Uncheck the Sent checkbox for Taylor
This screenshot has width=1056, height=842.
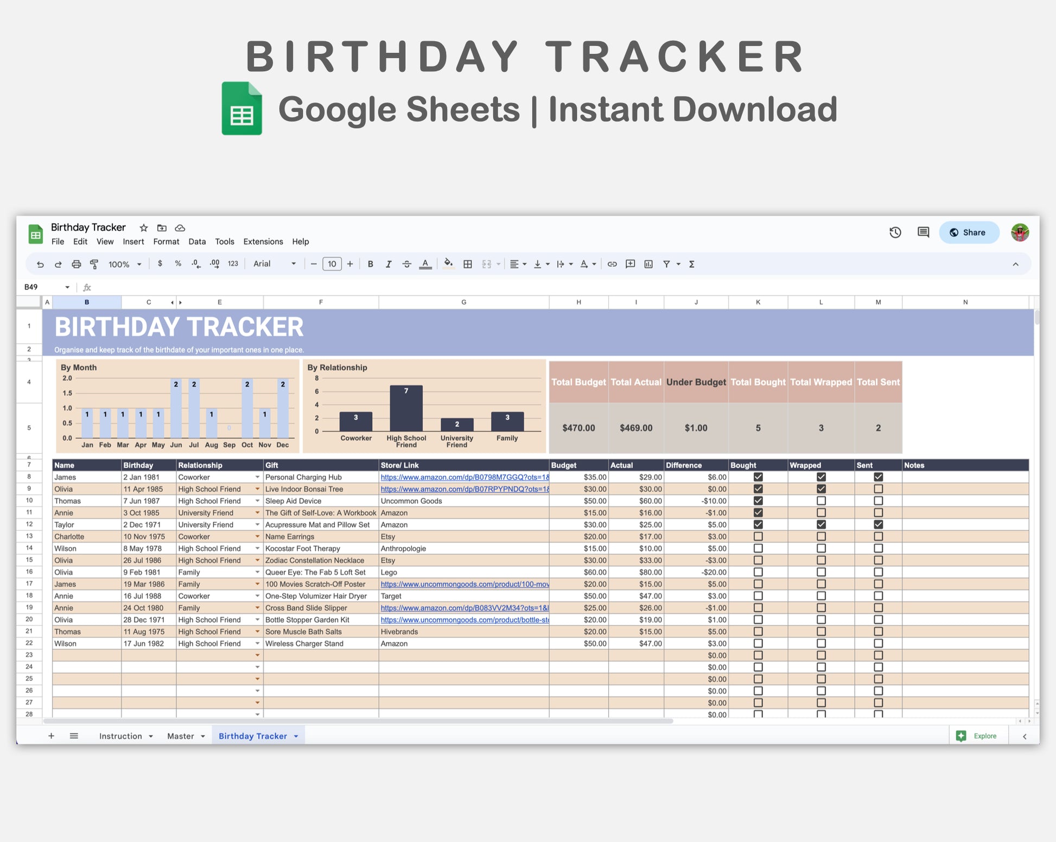click(878, 525)
